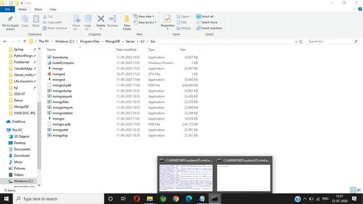
Task: Click the Refresh button in address bar
Action: click(x=301, y=41)
